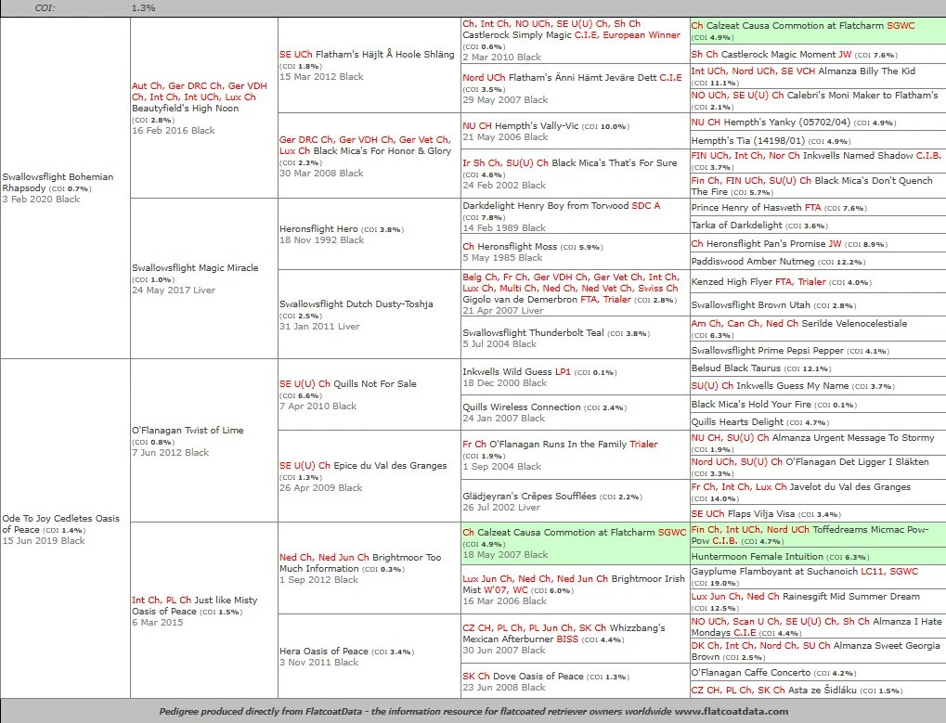Click "Black Mica's For Honor & Glory"

[382, 150]
